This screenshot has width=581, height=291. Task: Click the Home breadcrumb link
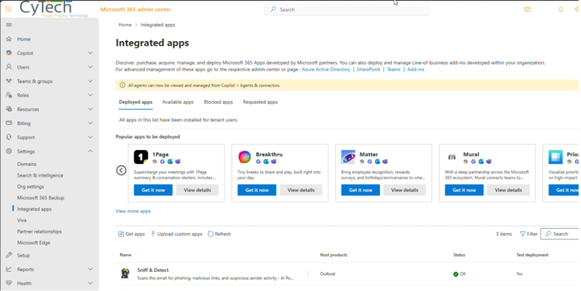tap(125, 25)
